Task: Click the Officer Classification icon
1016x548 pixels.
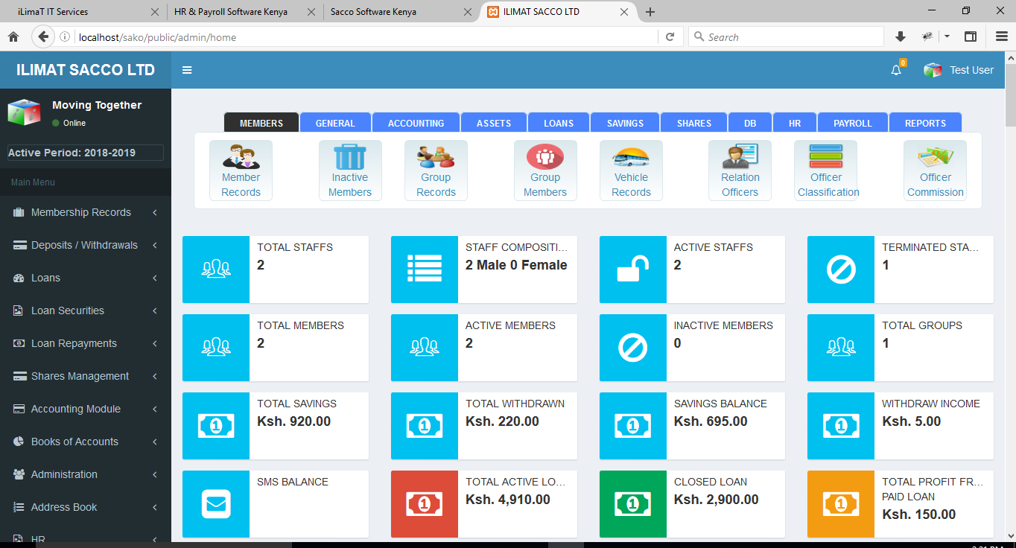Action: pyautogui.click(x=825, y=158)
